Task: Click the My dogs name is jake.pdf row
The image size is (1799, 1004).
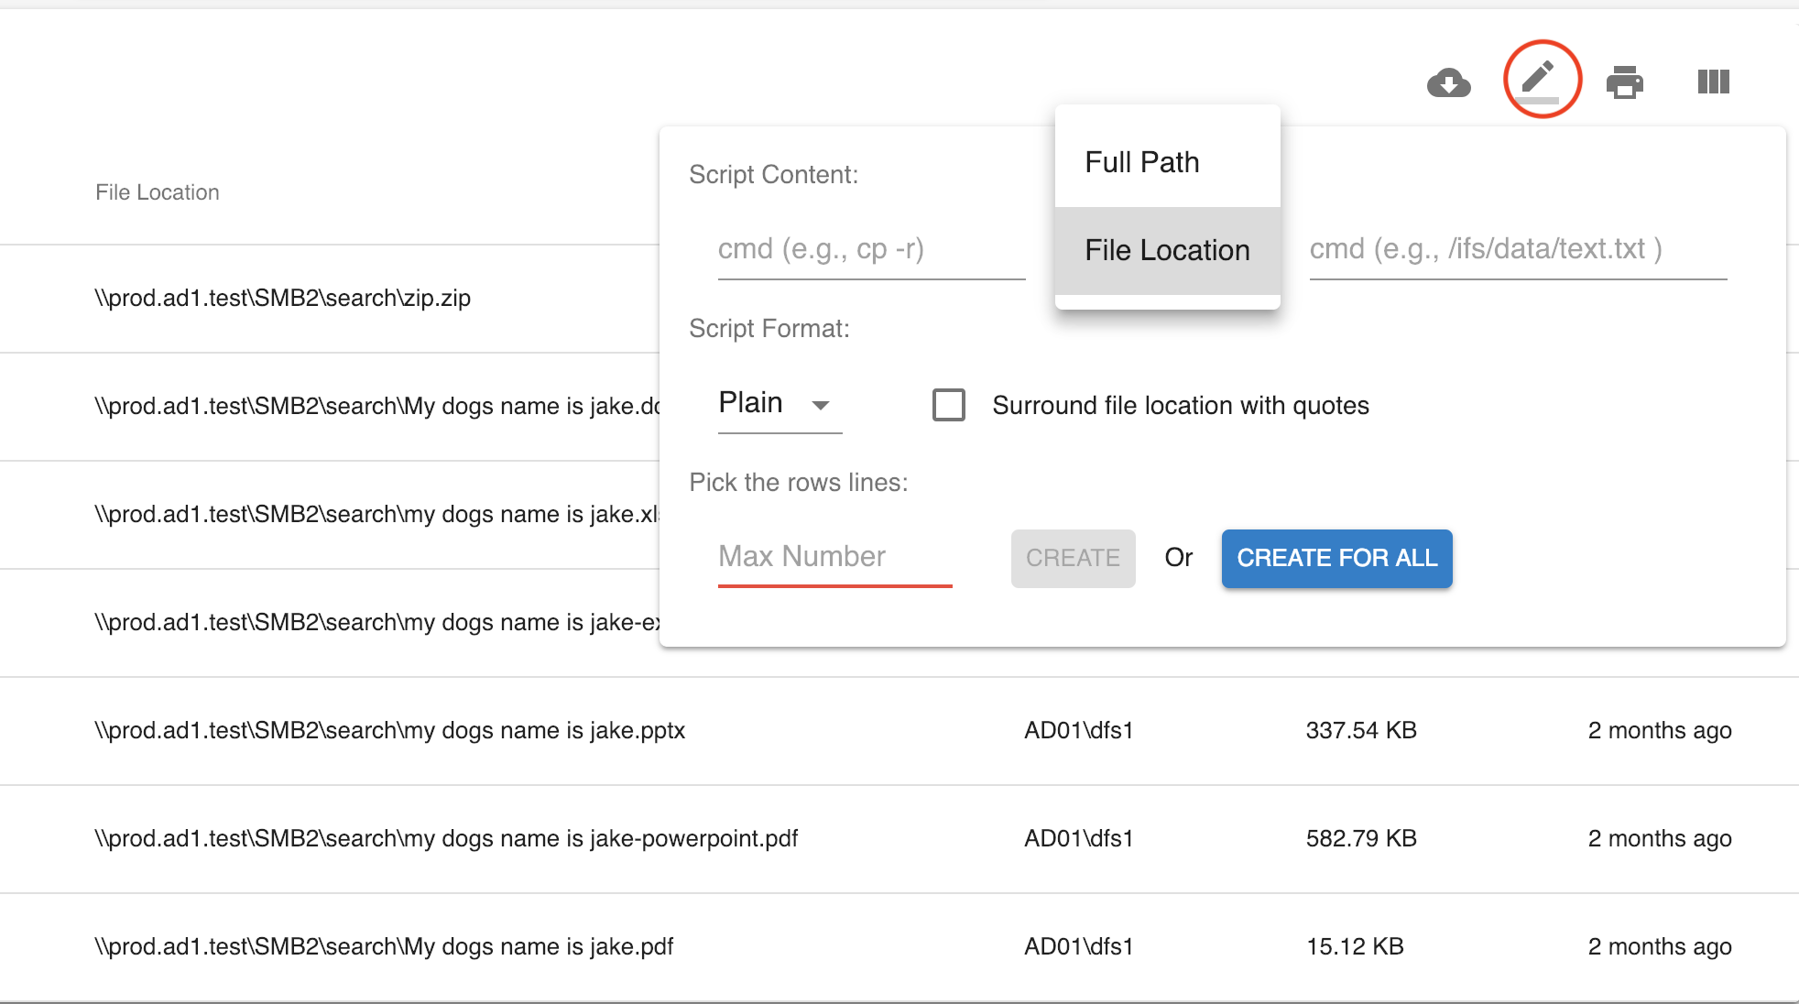Action: click(x=384, y=946)
